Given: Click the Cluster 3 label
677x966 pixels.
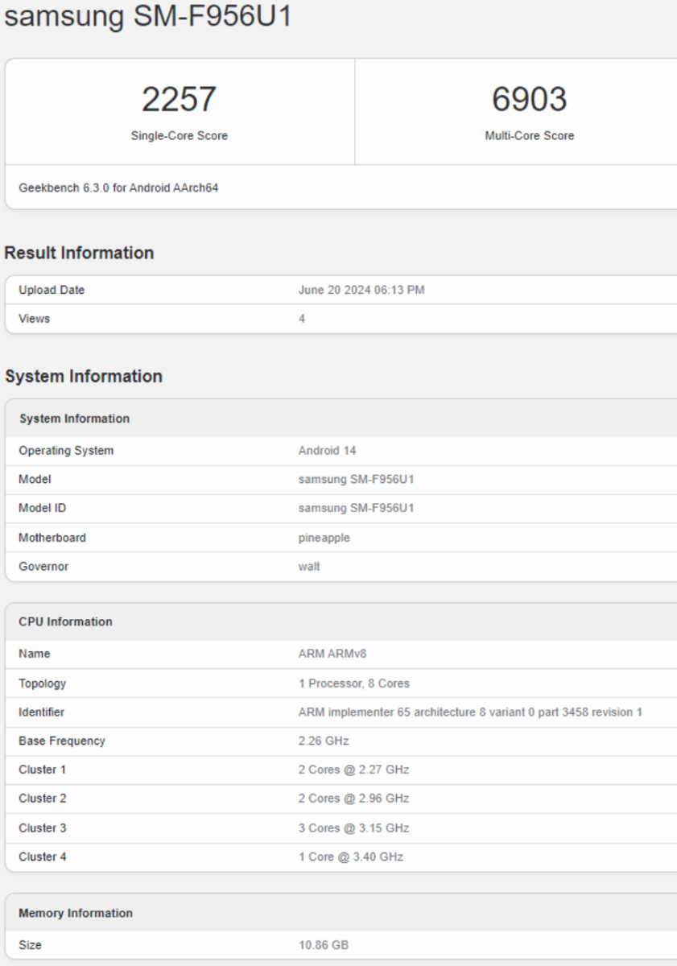Looking at the screenshot, I should [43, 828].
